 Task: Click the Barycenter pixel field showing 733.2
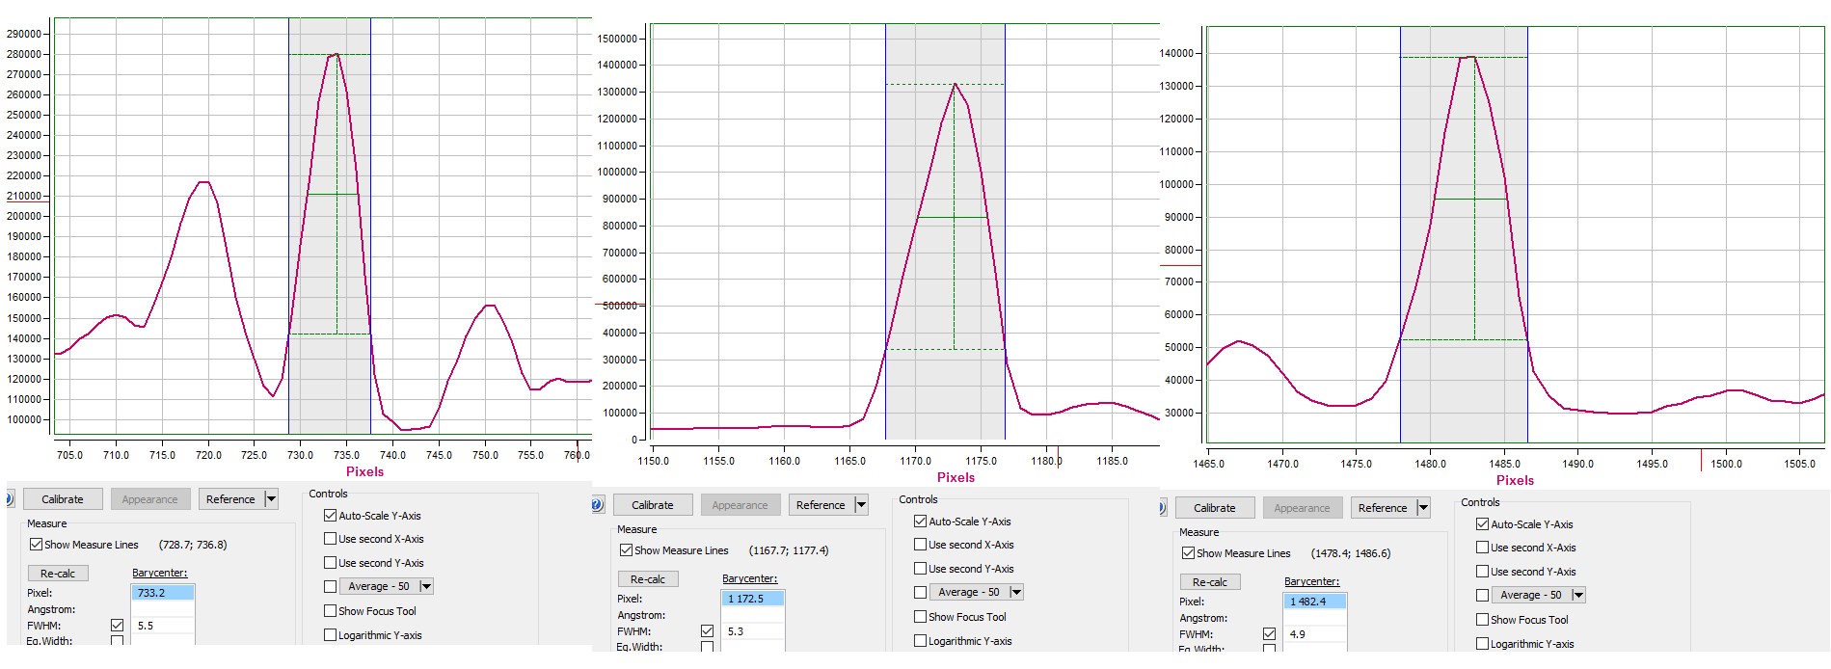(x=162, y=593)
